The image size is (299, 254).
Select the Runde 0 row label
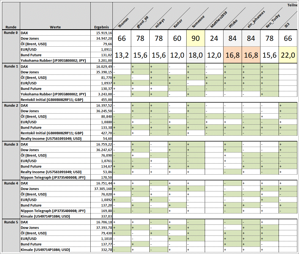[11, 33]
